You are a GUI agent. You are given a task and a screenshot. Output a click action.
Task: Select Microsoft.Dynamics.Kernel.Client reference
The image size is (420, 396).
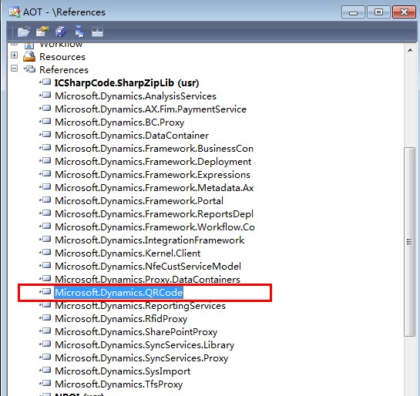pos(127,253)
